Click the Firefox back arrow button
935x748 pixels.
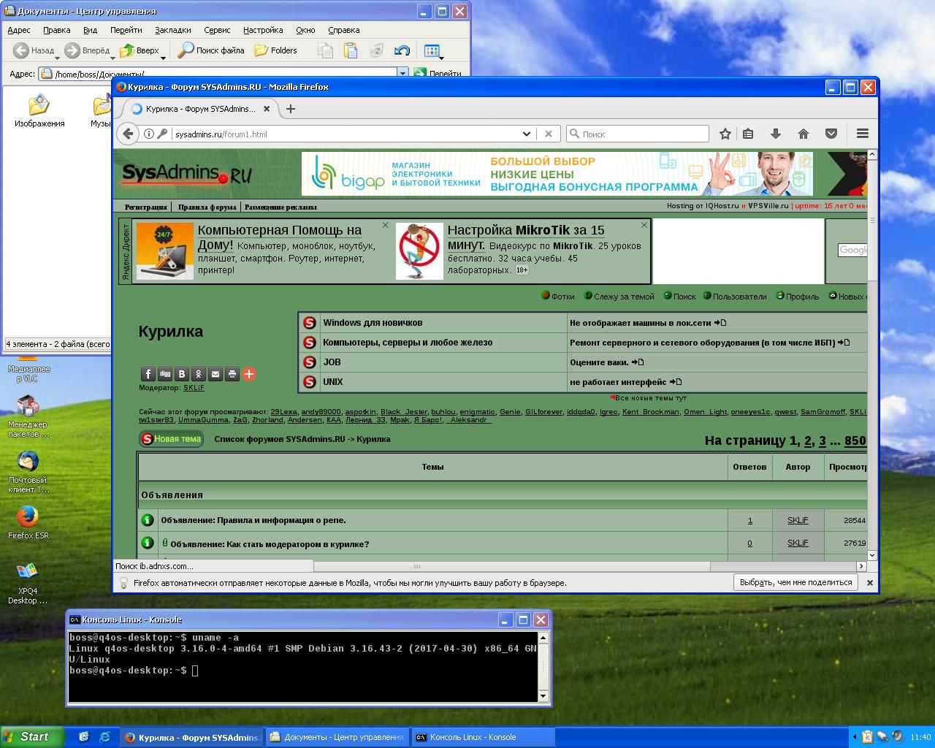(x=128, y=134)
